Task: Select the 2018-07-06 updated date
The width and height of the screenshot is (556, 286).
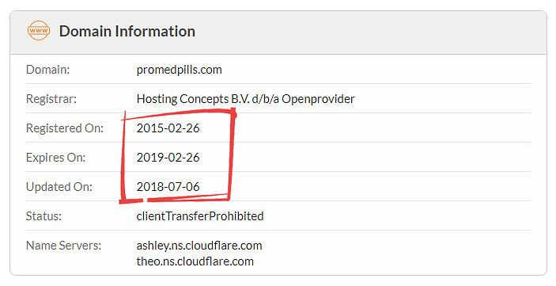Action: coord(168,186)
